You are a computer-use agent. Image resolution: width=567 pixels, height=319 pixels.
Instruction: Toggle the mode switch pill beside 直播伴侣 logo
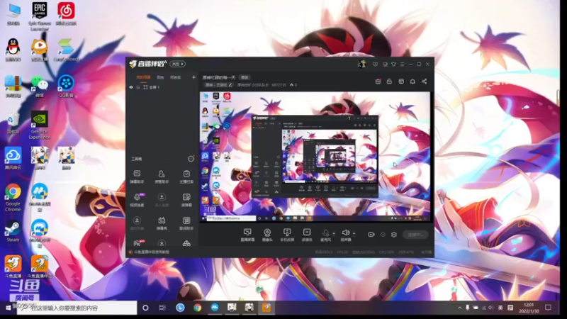178,64
